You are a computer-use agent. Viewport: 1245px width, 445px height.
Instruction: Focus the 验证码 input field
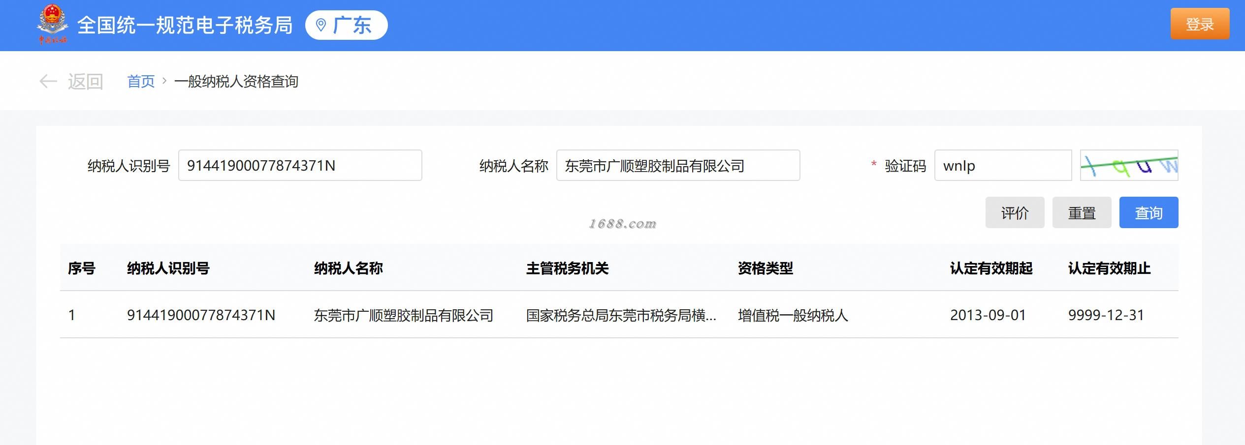(x=1003, y=165)
